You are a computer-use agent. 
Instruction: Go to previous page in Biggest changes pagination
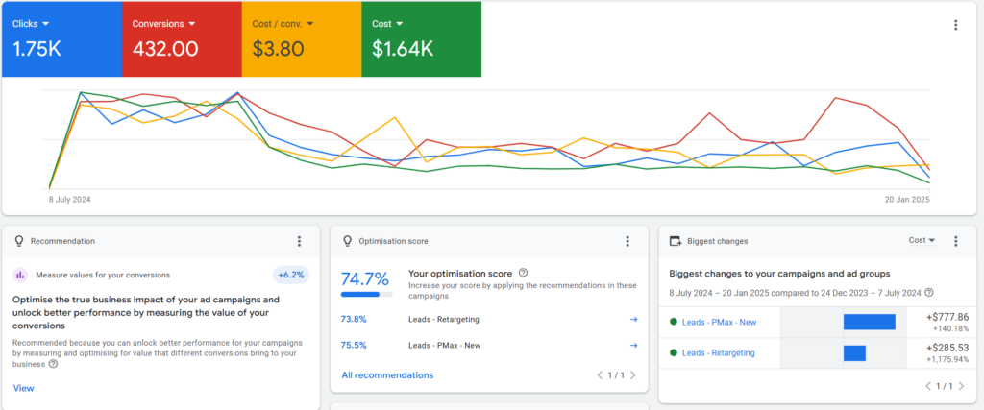click(x=928, y=386)
